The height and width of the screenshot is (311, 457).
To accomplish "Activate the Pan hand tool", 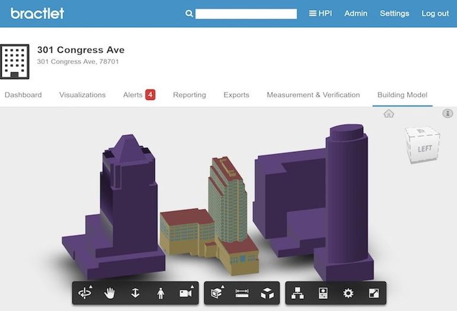I will [x=109, y=293].
